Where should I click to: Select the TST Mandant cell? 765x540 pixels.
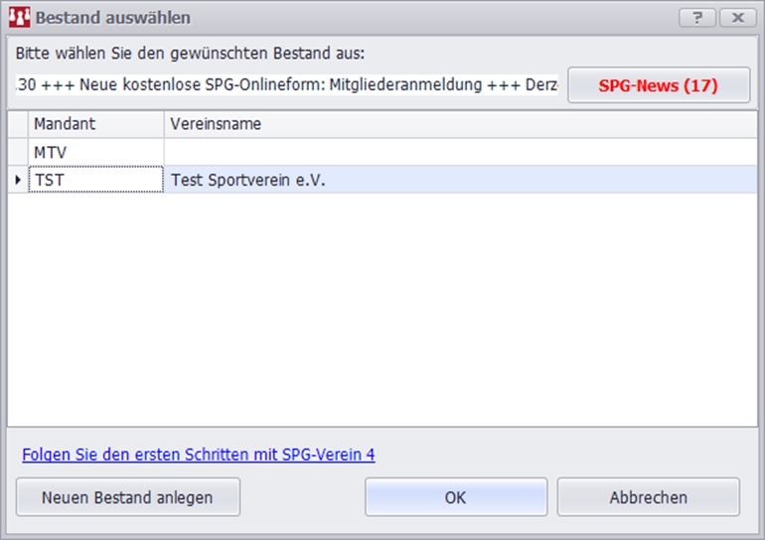coord(96,180)
